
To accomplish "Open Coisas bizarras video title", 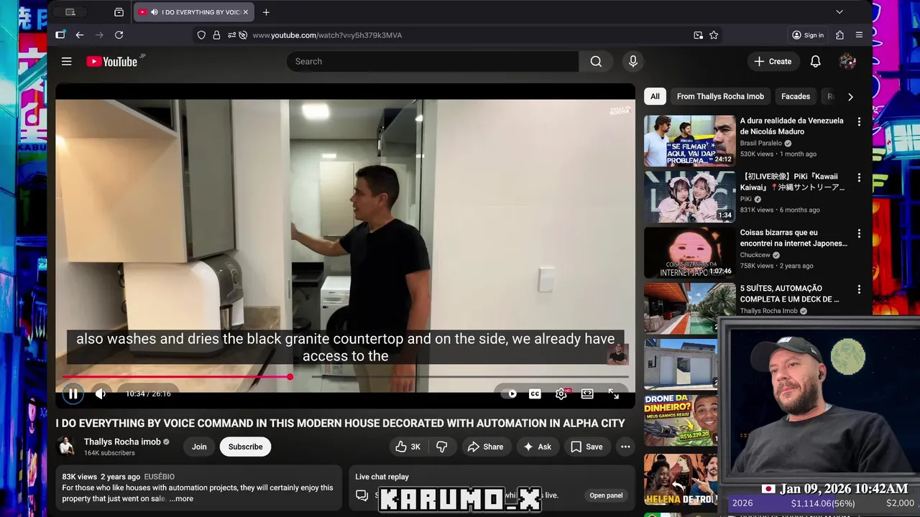I will tap(793, 238).
